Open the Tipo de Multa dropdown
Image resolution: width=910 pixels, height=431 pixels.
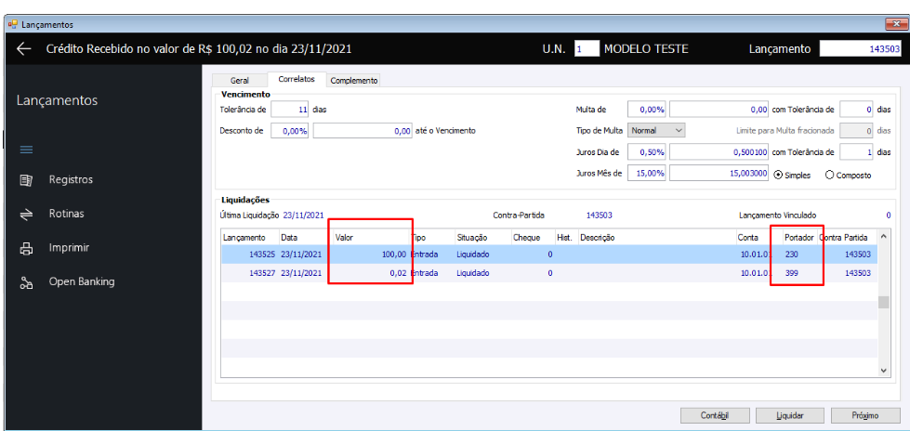[656, 131]
